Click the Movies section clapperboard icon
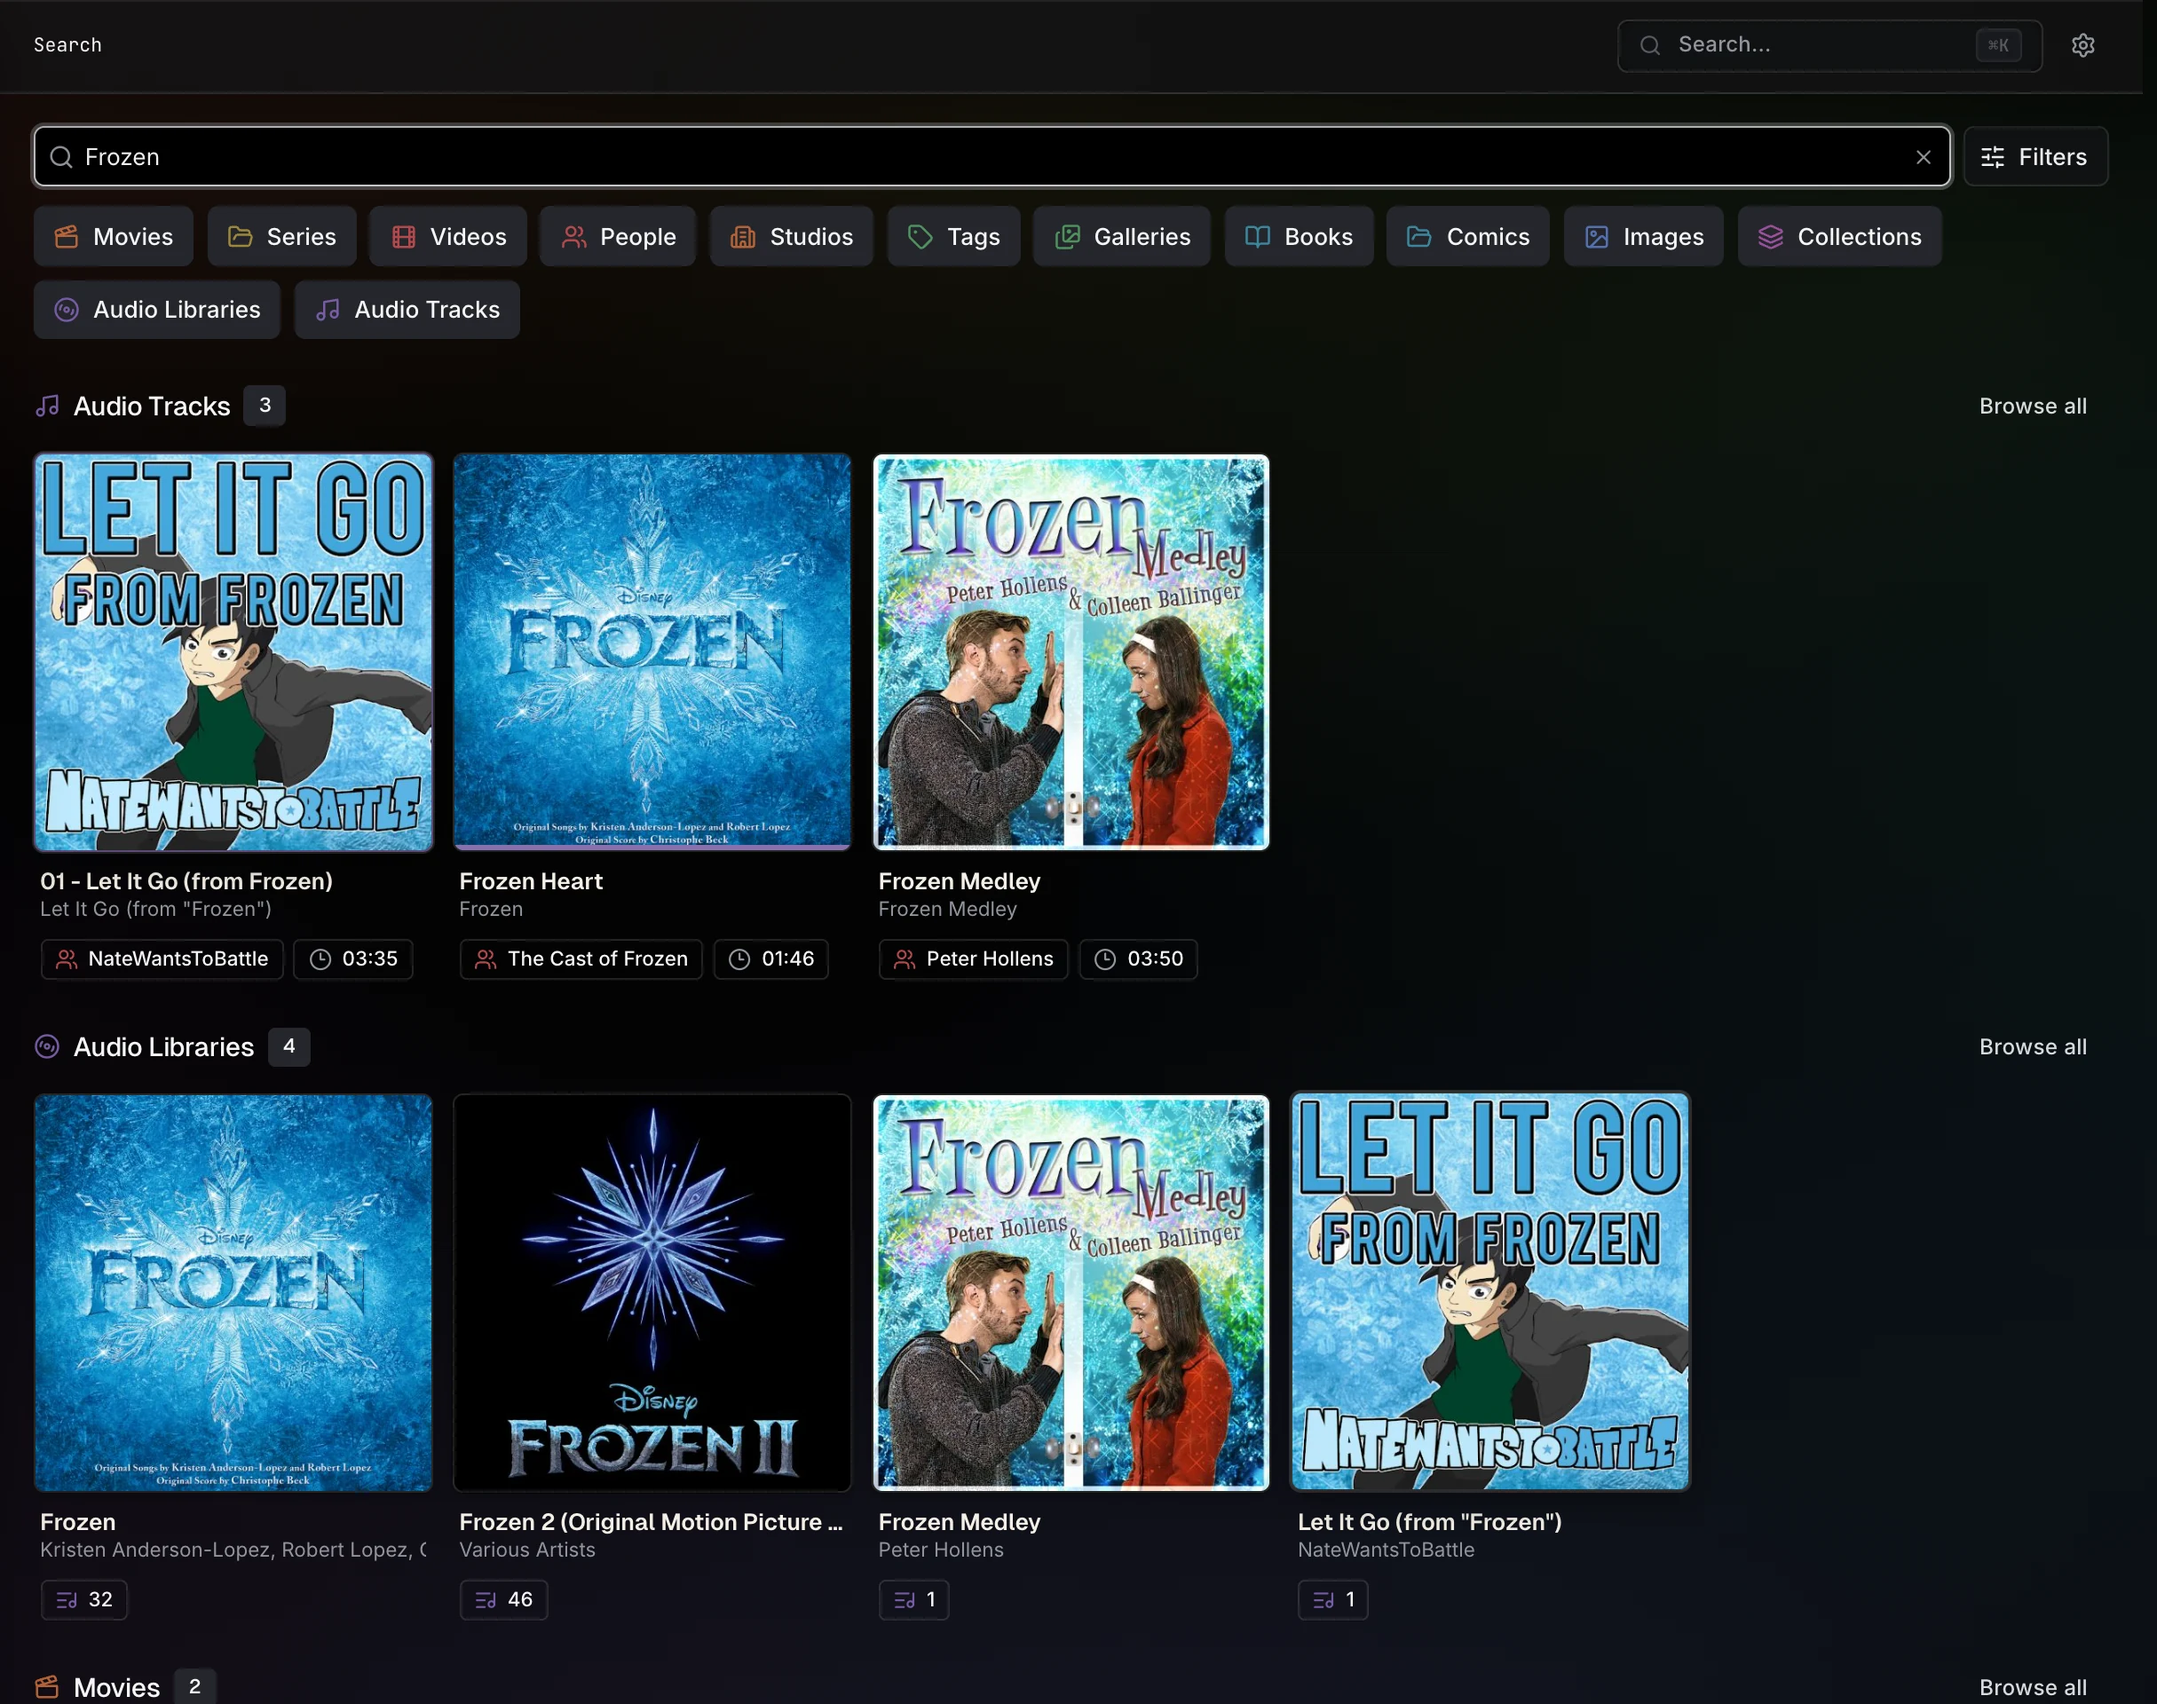This screenshot has width=2157, height=1704. [x=47, y=1687]
